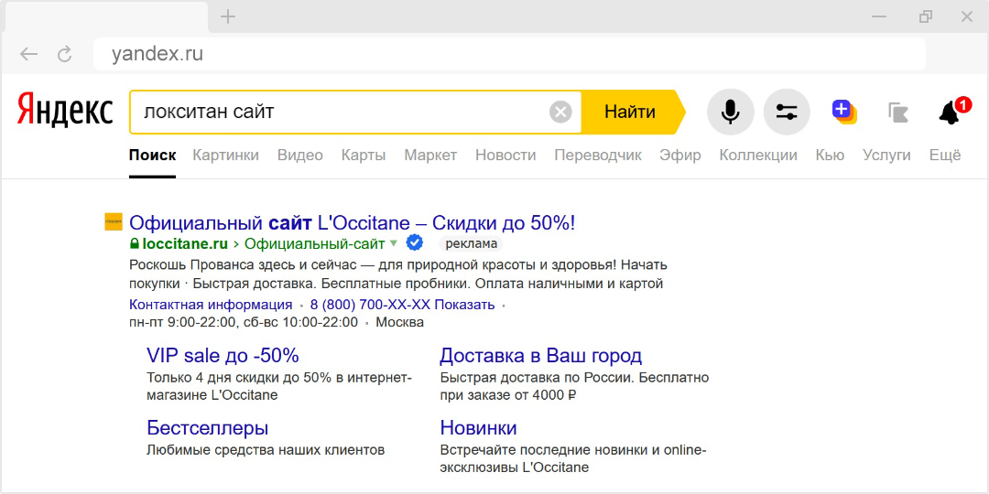Viewport: 989px width, 494px height.
Task: Open the Доставка в Ваш город sitelink
Action: [540, 355]
